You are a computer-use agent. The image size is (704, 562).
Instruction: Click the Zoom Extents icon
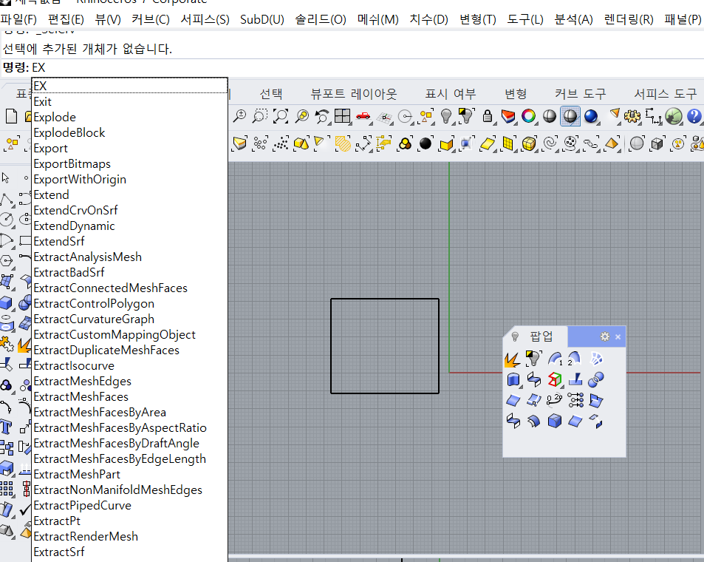[x=281, y=116]
